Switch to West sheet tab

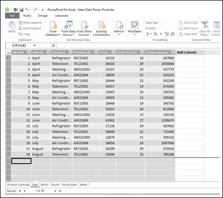[84, 185]
